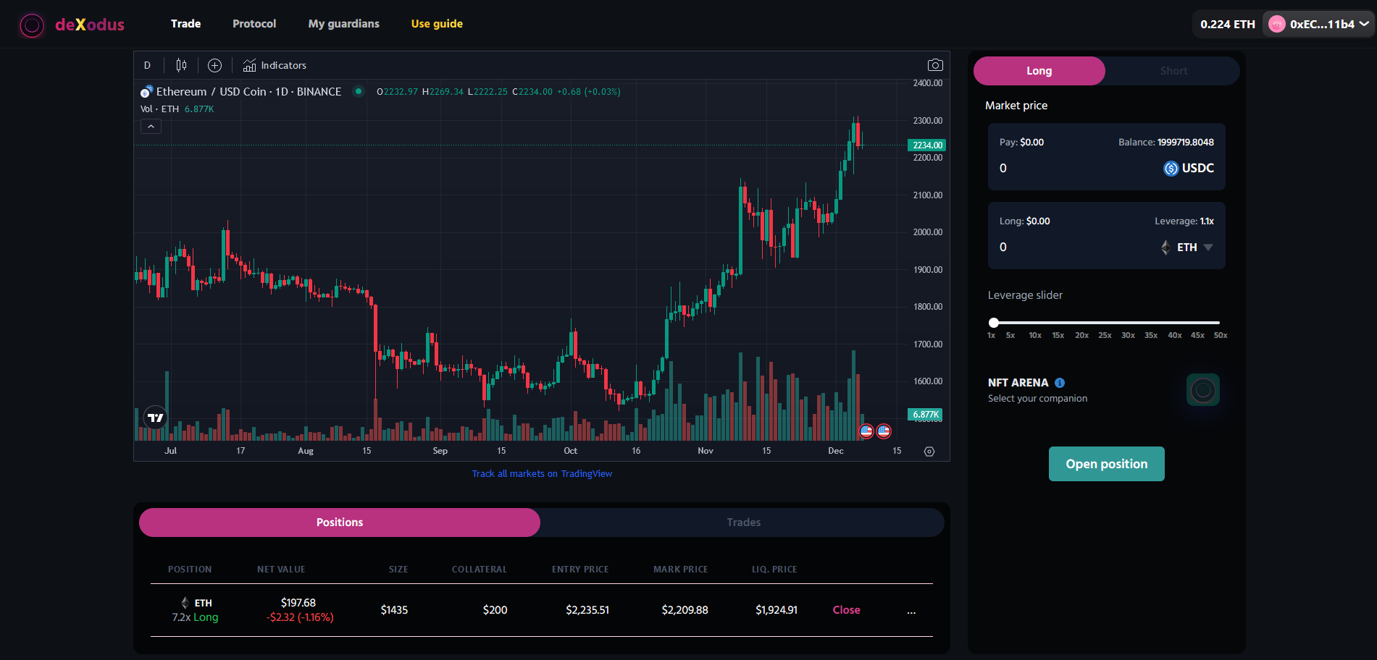Click ETH icon in the positions row
The width and height of the screenshot is (1377, 660).
(185, 603)
